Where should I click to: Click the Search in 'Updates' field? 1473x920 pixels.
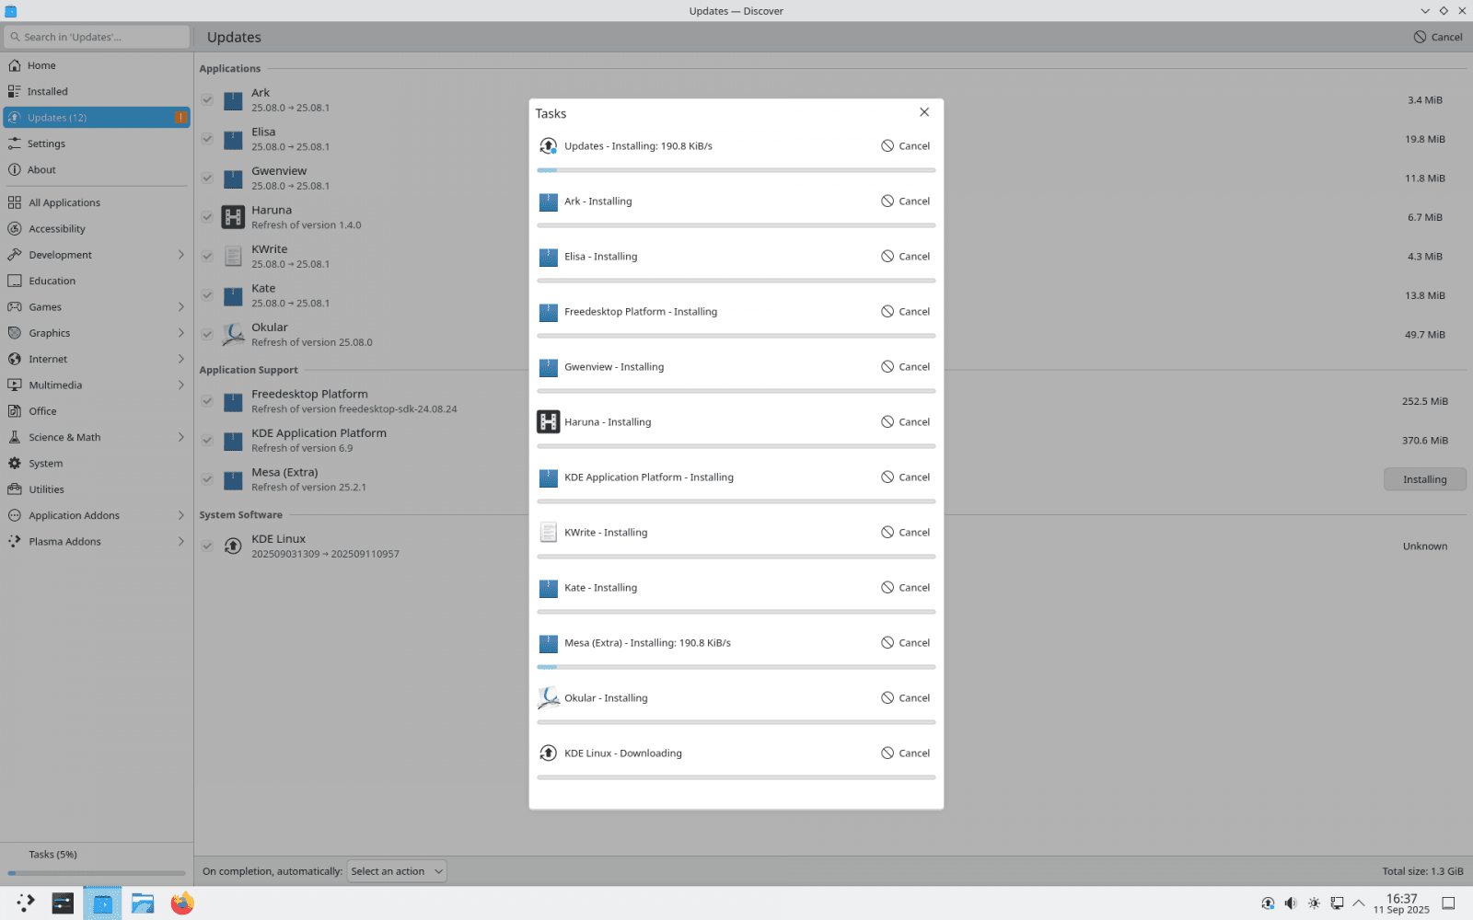pos(97,37)
